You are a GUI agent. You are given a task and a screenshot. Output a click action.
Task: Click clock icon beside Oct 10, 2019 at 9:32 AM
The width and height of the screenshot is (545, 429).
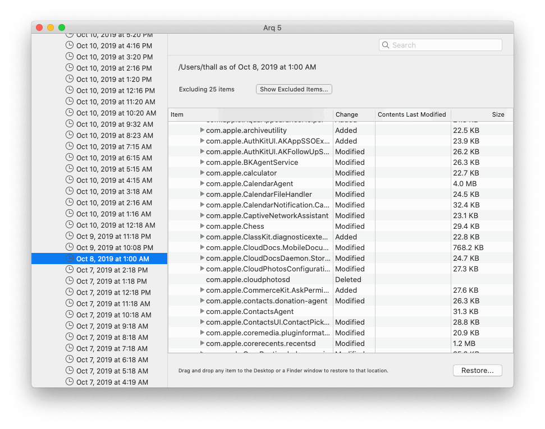pyautogui.click(x=70, y=124)
